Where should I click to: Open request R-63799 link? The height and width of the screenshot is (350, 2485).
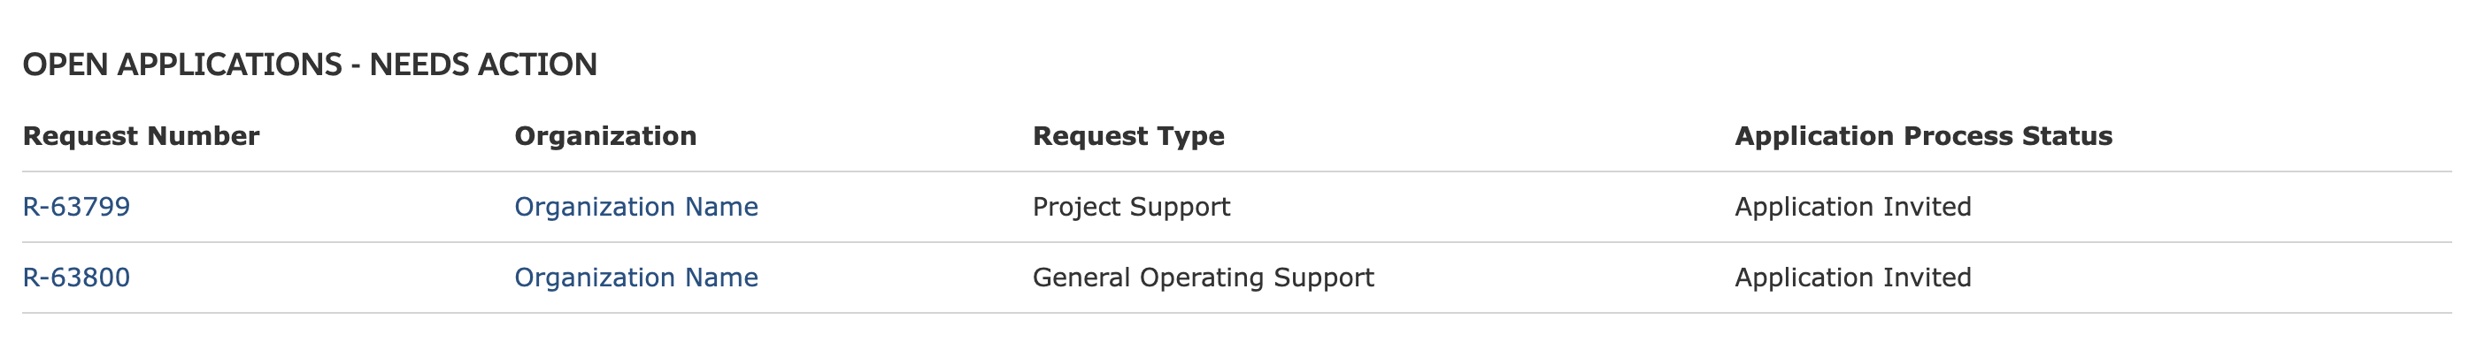click(x=76, y=208)
